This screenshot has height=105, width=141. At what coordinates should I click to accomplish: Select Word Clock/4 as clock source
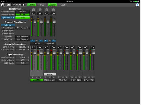point(8,34)
